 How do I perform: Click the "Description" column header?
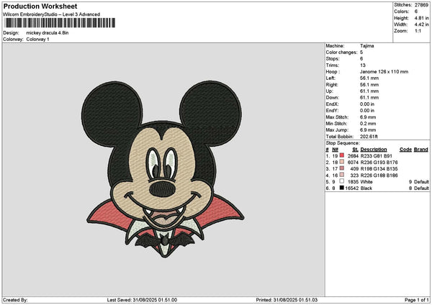374,150
